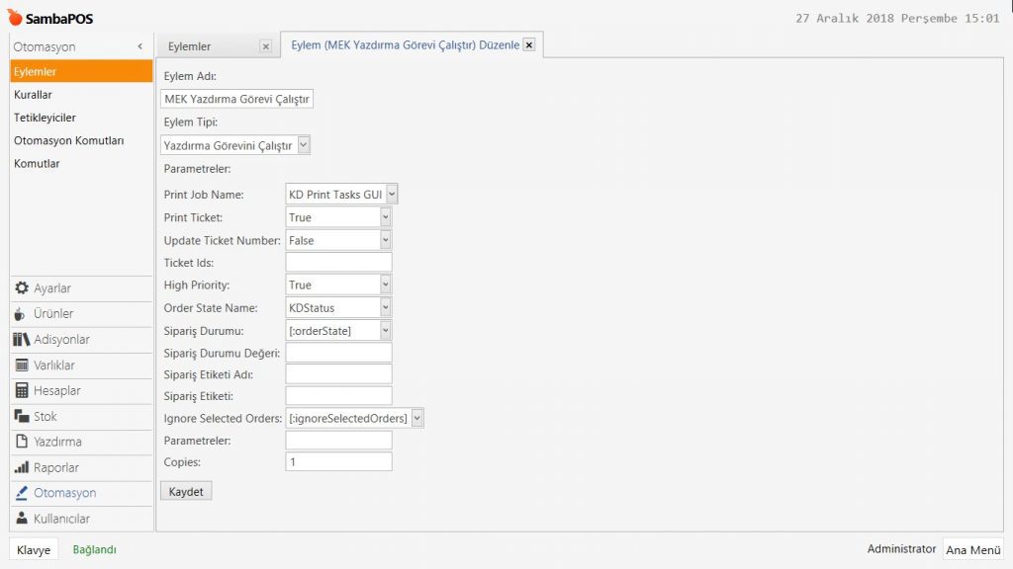
Task: Click the Adisyonlar books icon
Action: click(x=22, y=340)
